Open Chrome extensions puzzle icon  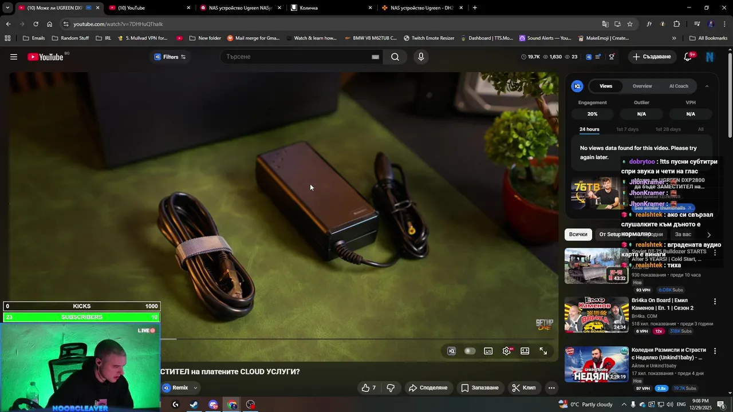676,24
